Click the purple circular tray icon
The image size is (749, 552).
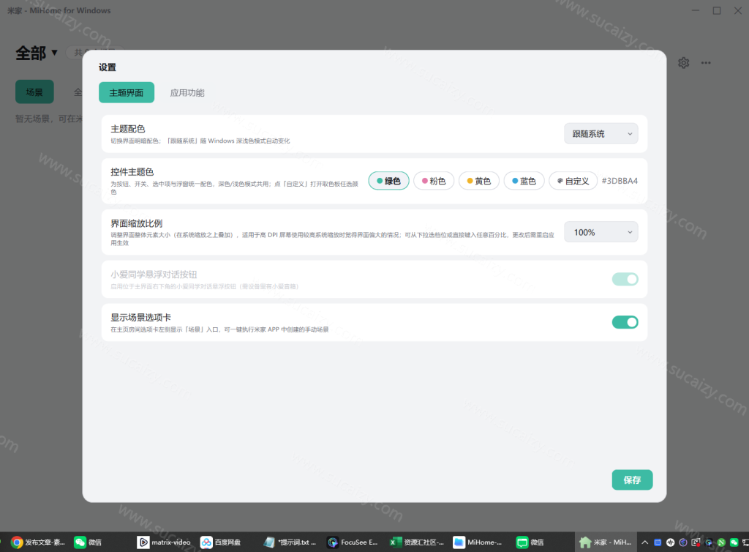coord(683,542)
